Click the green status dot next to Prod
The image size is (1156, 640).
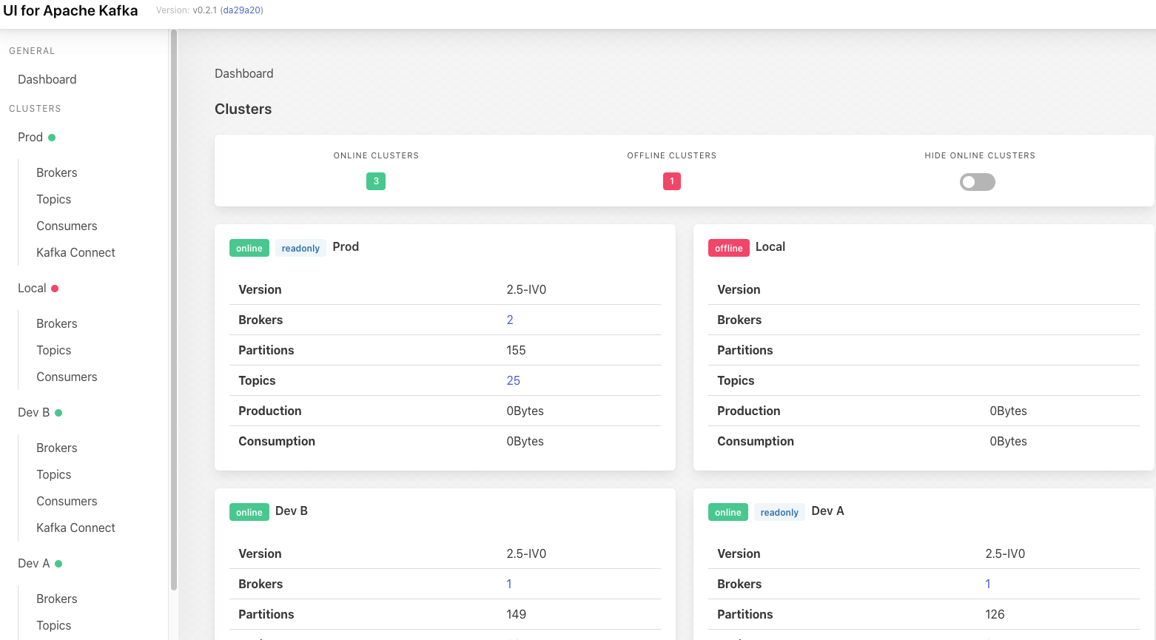point(51,137)
